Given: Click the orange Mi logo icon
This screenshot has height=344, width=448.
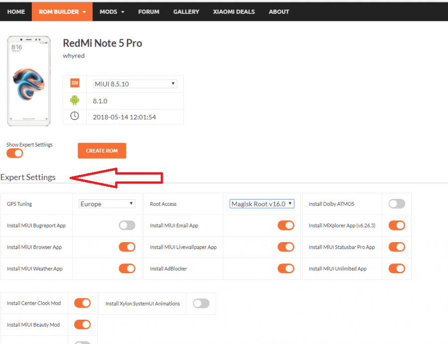Looking at the screenshot, I should [x=75, y=84].
